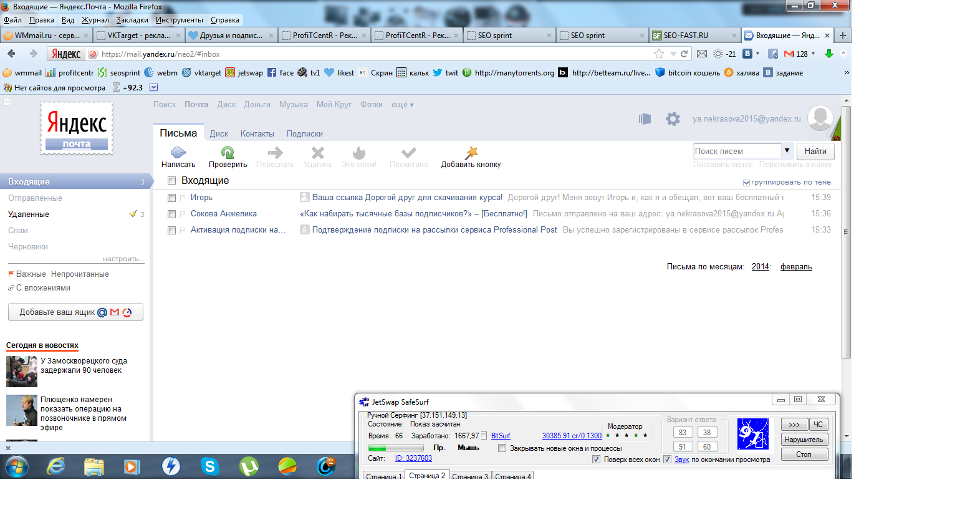Click the JetSwap green progress bar
This screenshot has width=960, height=520.
(x=396, y=448)
